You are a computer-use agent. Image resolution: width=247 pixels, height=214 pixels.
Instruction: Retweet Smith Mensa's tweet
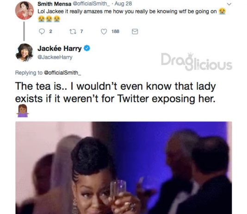pos(73,31)
